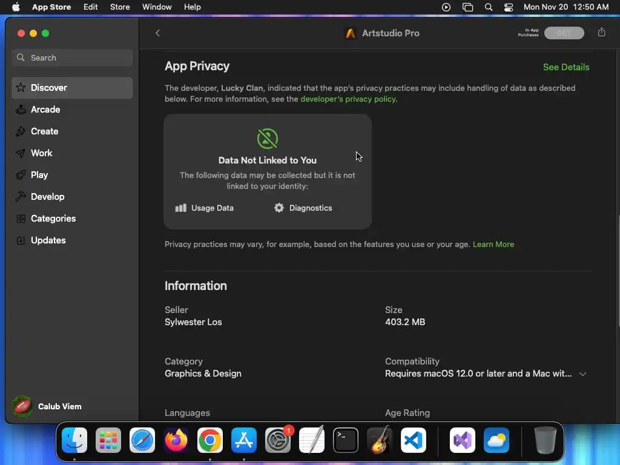Open TextEdit from the Dock

coord(312,440)
